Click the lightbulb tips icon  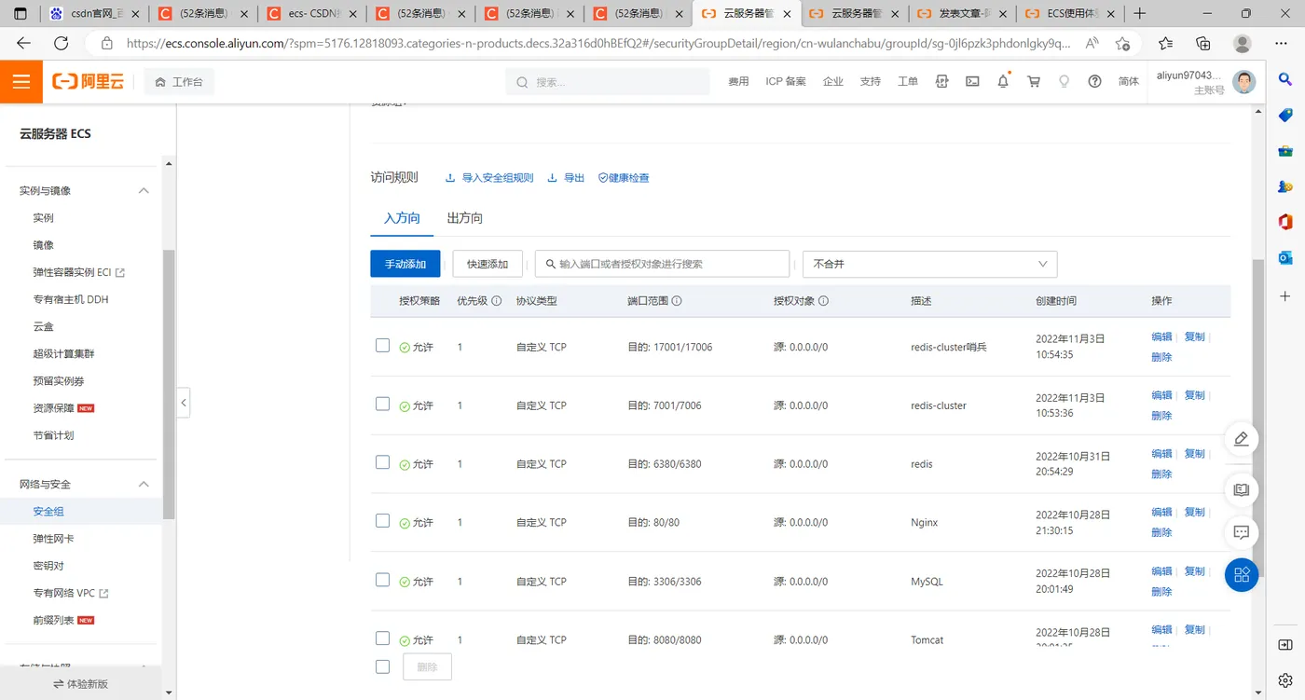coord(1065,82)
